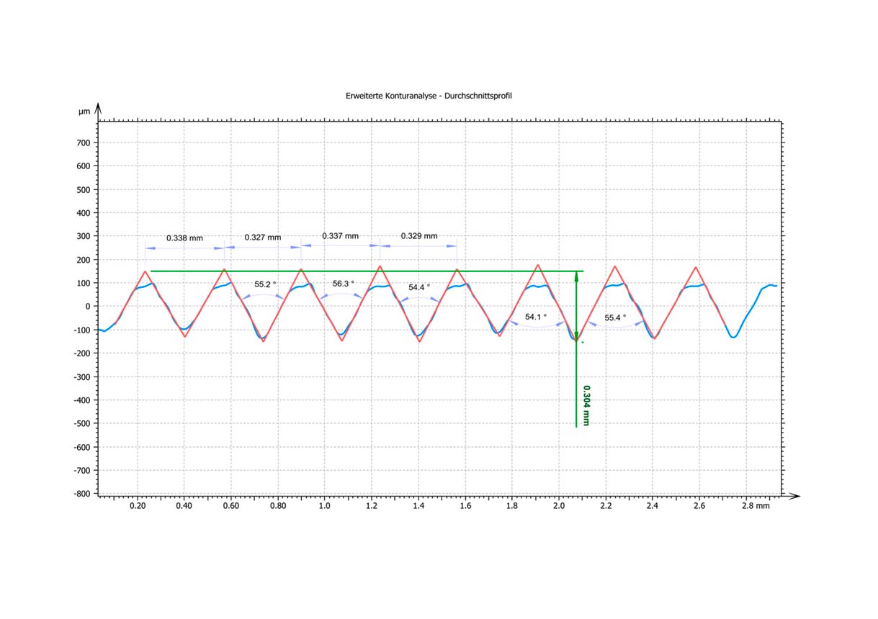Select the 55.4° angle measurement
Viewport: 878px width, 619px height.
[x=615, y=317]
